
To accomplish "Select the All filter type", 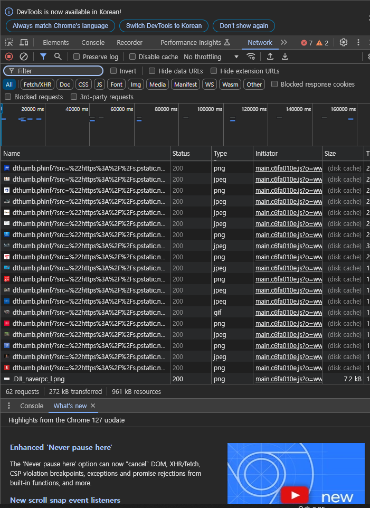I will (9, 84).
